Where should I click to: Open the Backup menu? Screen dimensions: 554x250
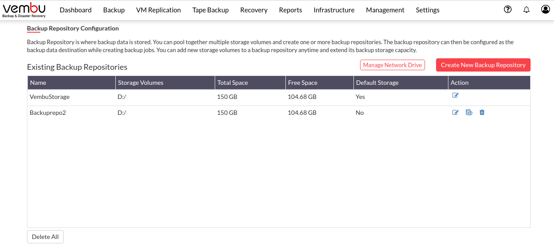click(114, 10)
